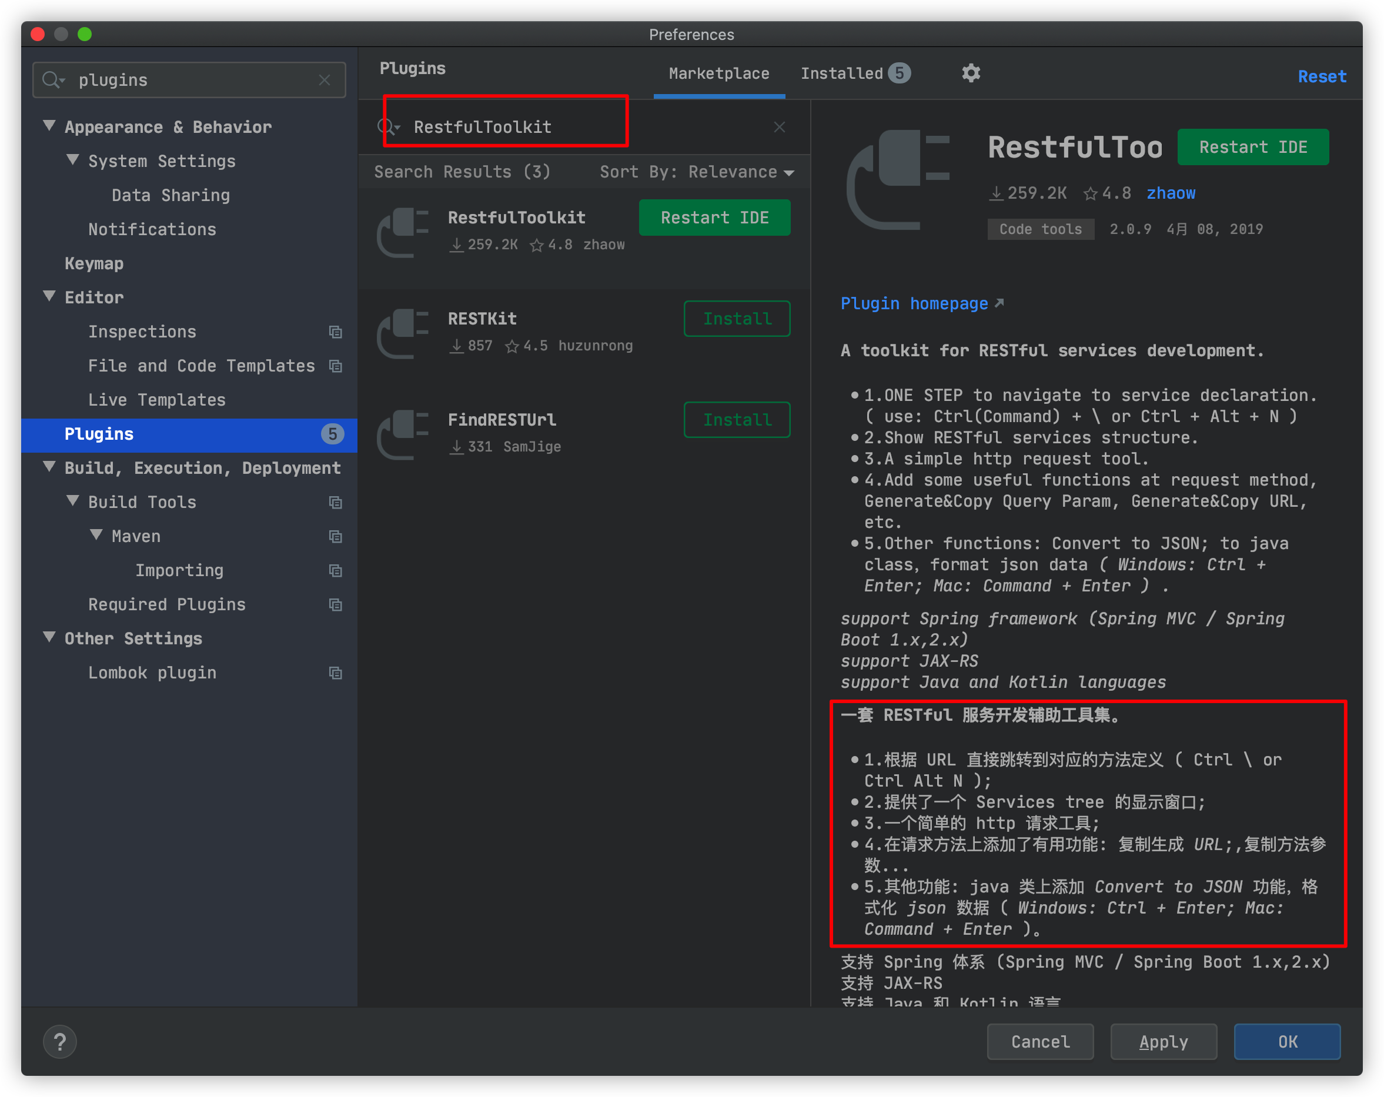The height and width of the screenshot is (1097, 1384).
Task: Click the red close window button
Action: point(38,34)
